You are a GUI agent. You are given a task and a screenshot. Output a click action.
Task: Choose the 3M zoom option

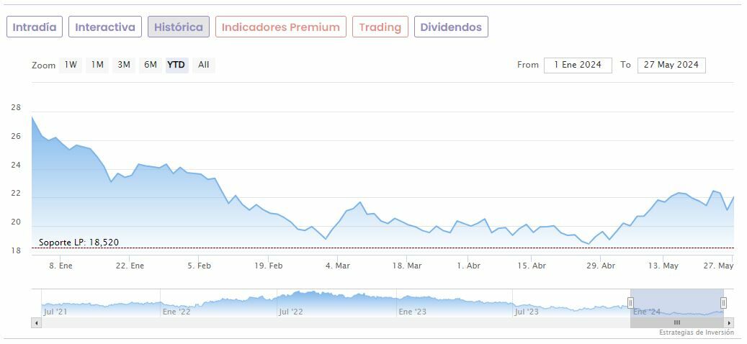pyautogui.click(x=124, y=65)
